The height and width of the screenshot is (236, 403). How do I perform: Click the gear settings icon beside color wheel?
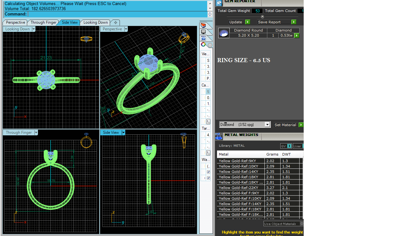tap(210, 45)
